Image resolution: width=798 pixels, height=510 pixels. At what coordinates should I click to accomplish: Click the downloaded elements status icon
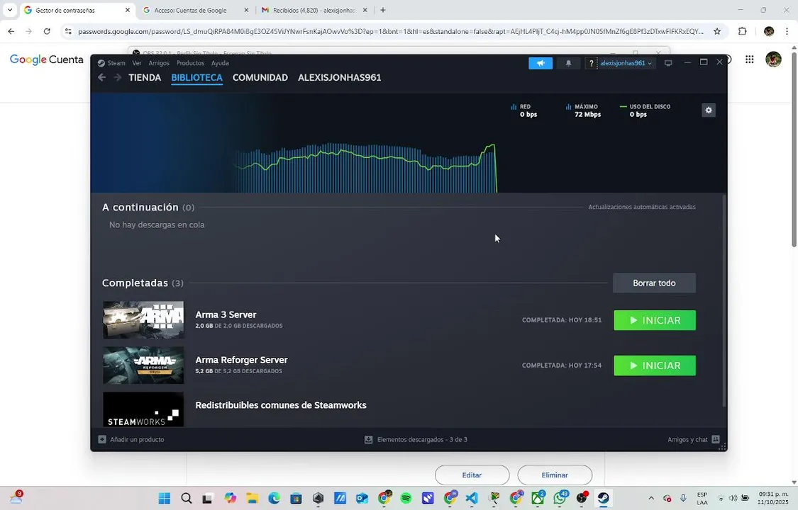(x=368, y=439)
